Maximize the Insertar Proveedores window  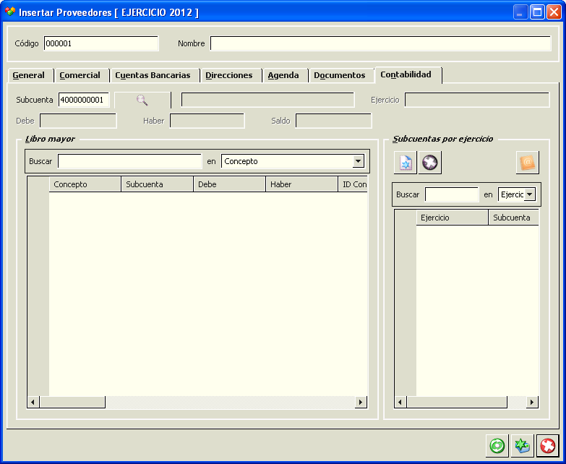coord(537,12)
